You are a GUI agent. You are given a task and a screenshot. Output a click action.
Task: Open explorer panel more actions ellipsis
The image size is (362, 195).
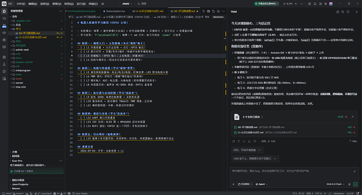pyautogui.click(x=60, y=11)
